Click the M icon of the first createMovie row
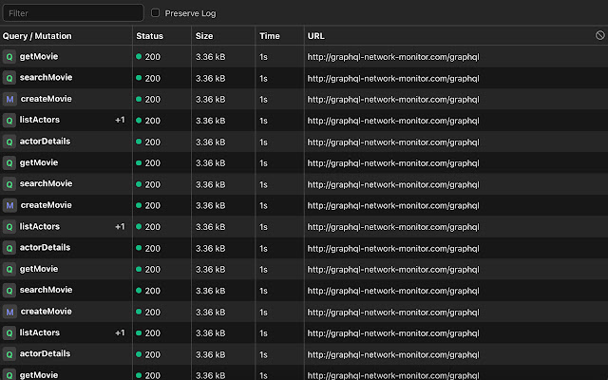The image size is (608, 380). point(9,99)
